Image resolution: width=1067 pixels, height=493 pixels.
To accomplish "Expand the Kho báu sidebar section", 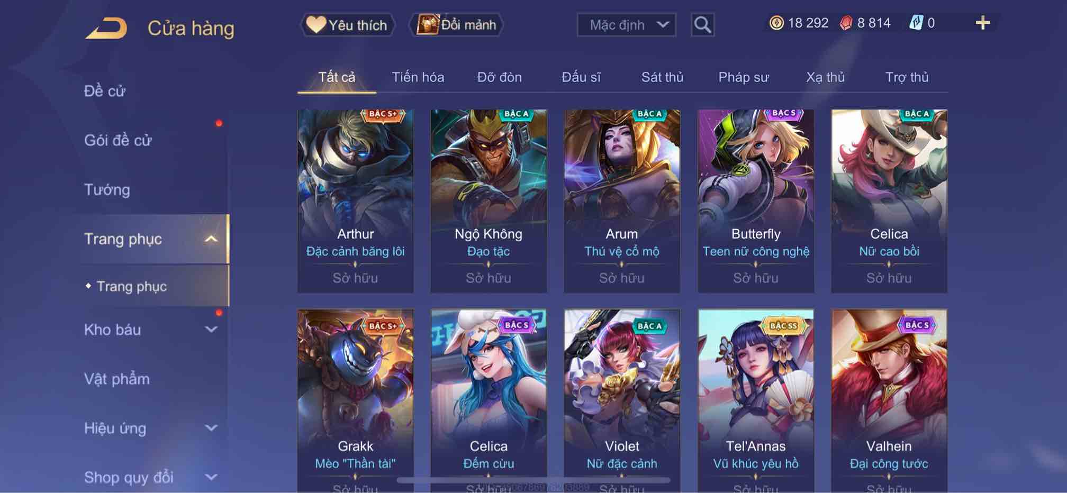I will pos(211,330).
